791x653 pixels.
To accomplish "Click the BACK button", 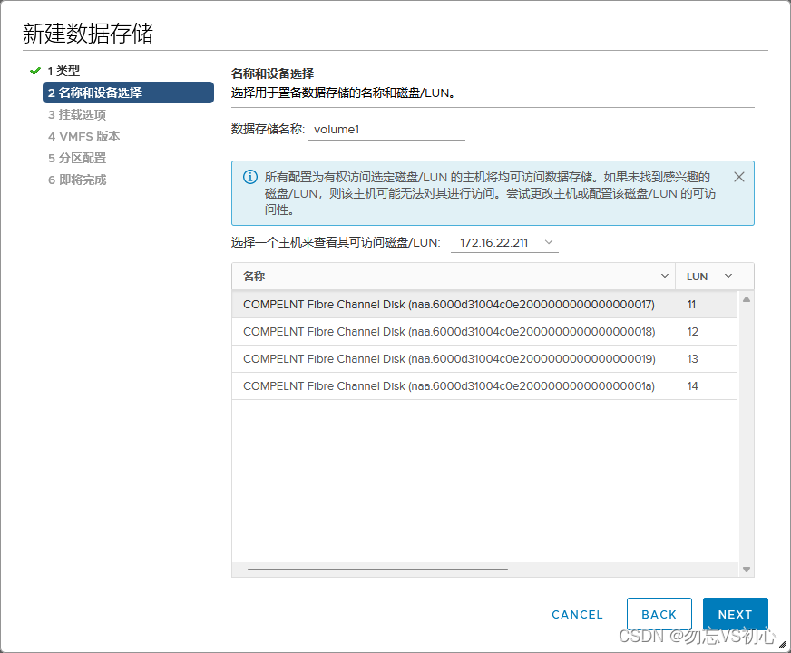I will point(659,614).
